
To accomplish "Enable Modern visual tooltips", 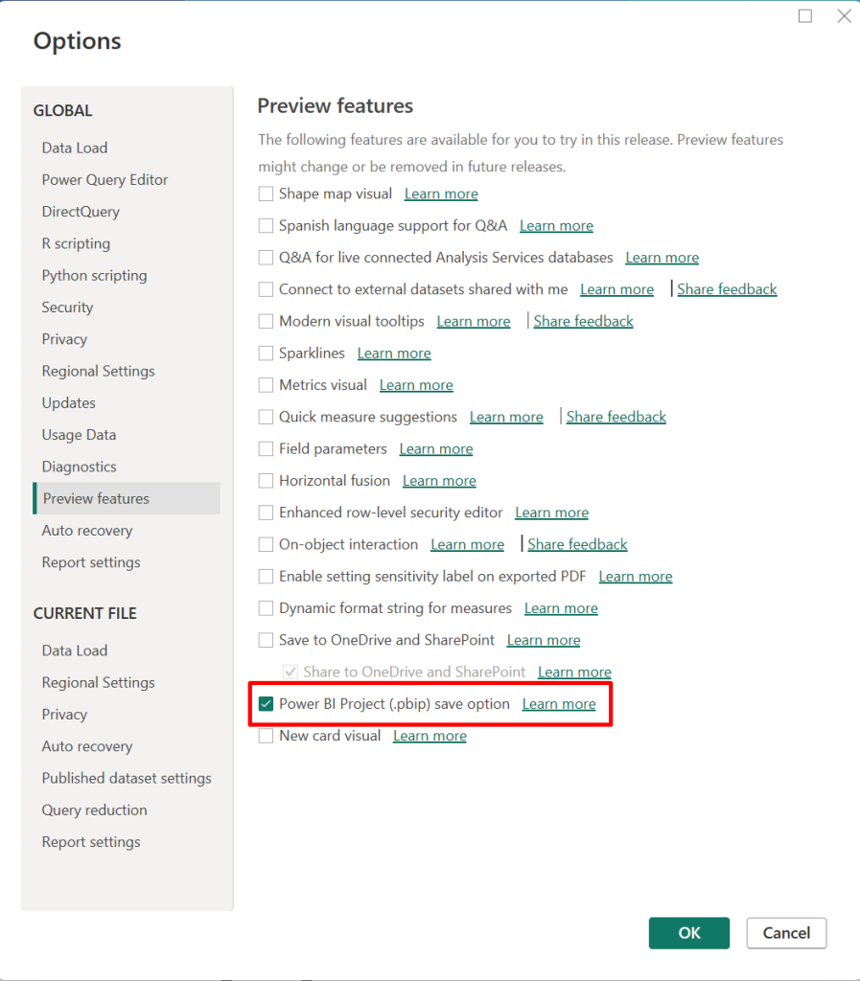I will [x=266, y=321].
